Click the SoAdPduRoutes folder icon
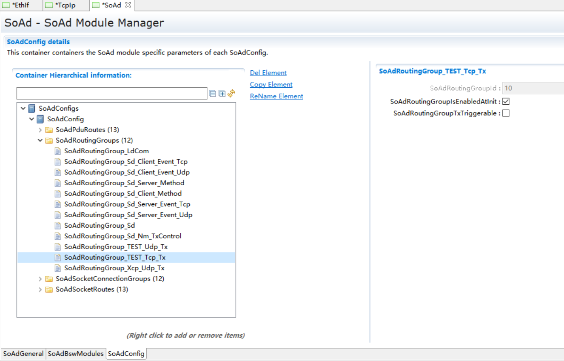 49,130
